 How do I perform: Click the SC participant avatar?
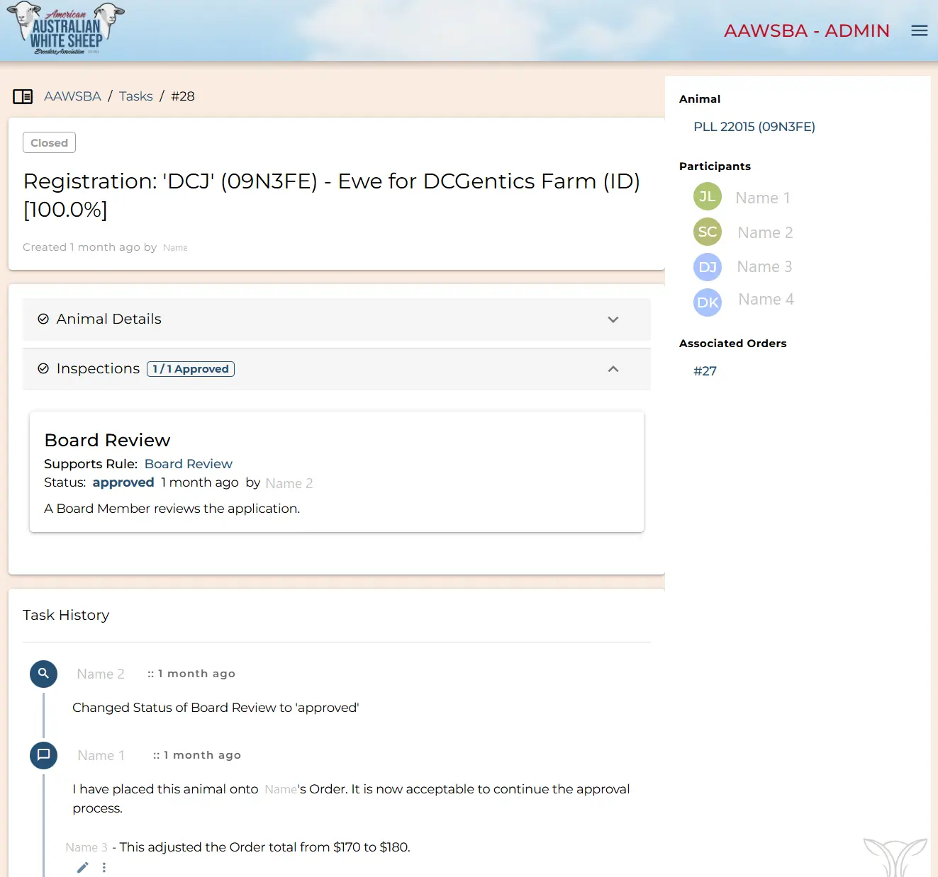click(707, 232)
